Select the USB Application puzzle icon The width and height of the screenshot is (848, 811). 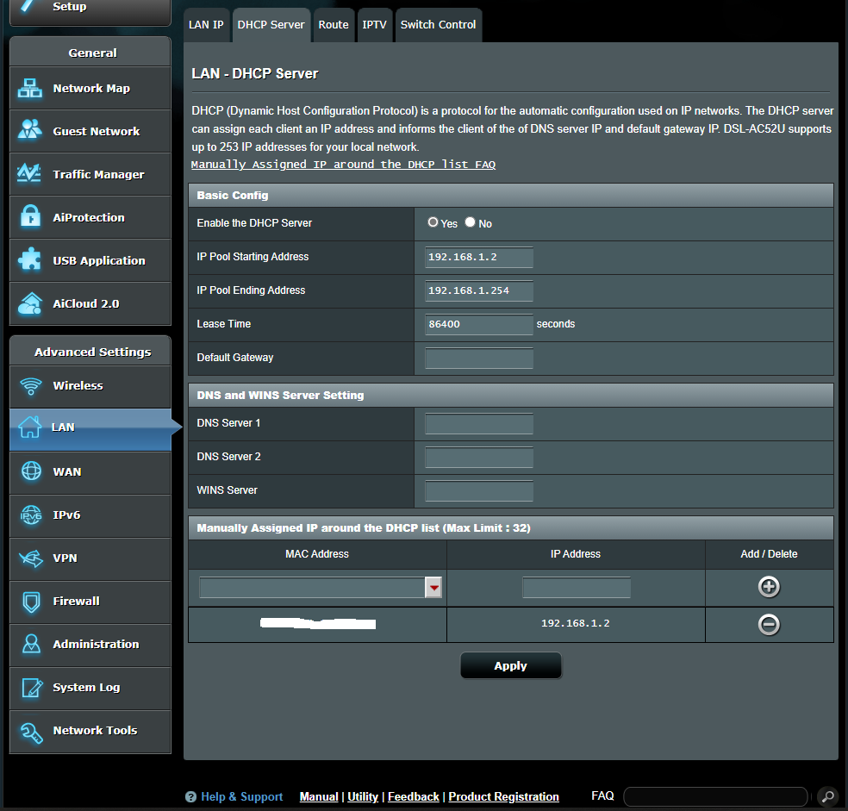tap(30, 260)
